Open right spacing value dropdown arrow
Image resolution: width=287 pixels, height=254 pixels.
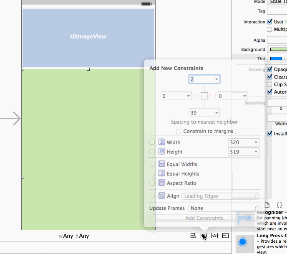245,96
